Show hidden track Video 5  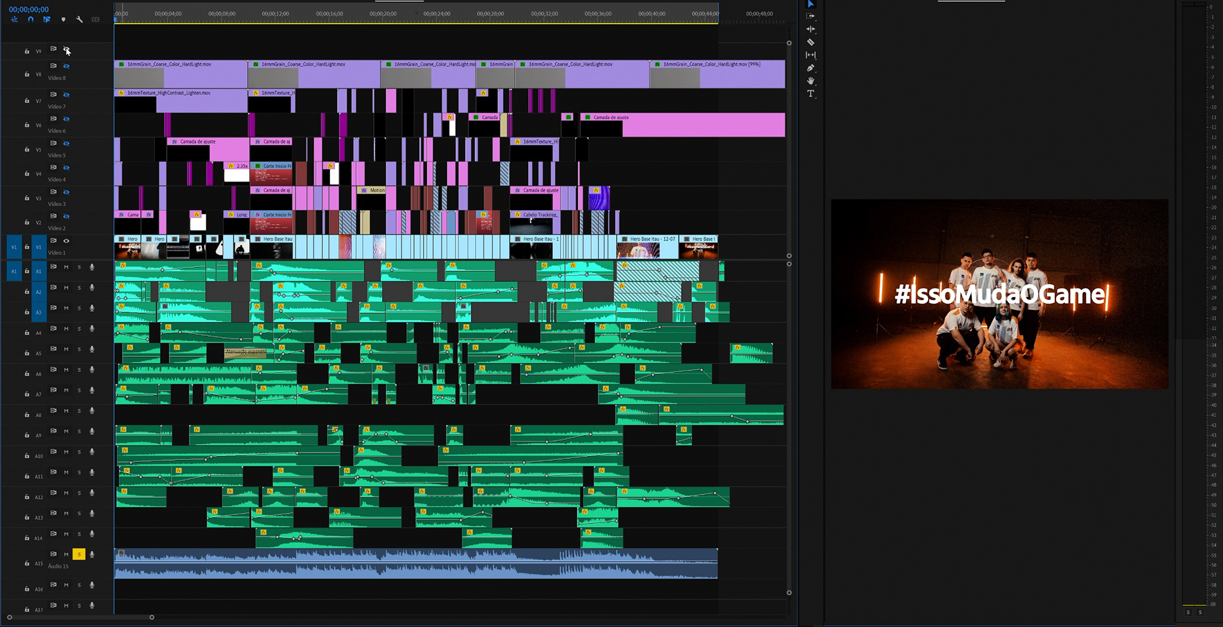[x=66, y=143]
